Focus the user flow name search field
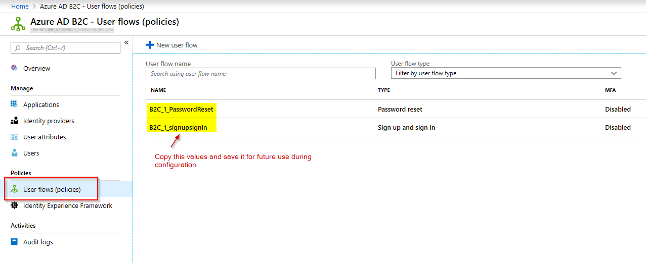 [261, 73]
